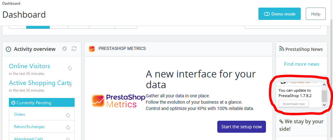Click the refresh icon in Orders row

click(x=68, y=115)
